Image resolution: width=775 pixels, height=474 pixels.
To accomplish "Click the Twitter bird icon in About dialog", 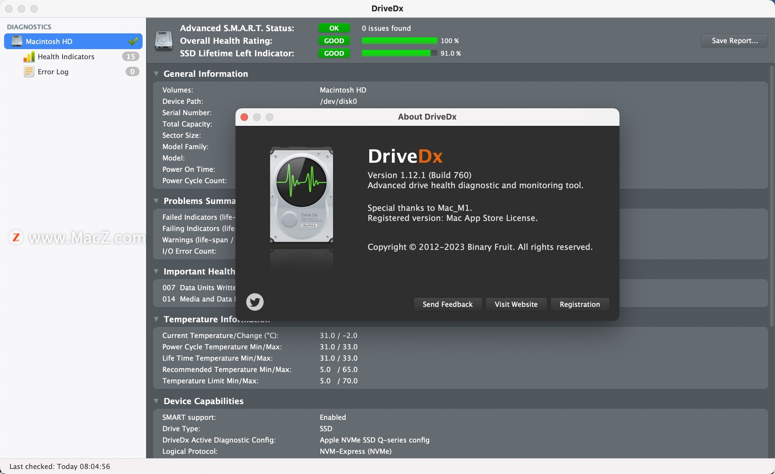I will click(255, 302).
